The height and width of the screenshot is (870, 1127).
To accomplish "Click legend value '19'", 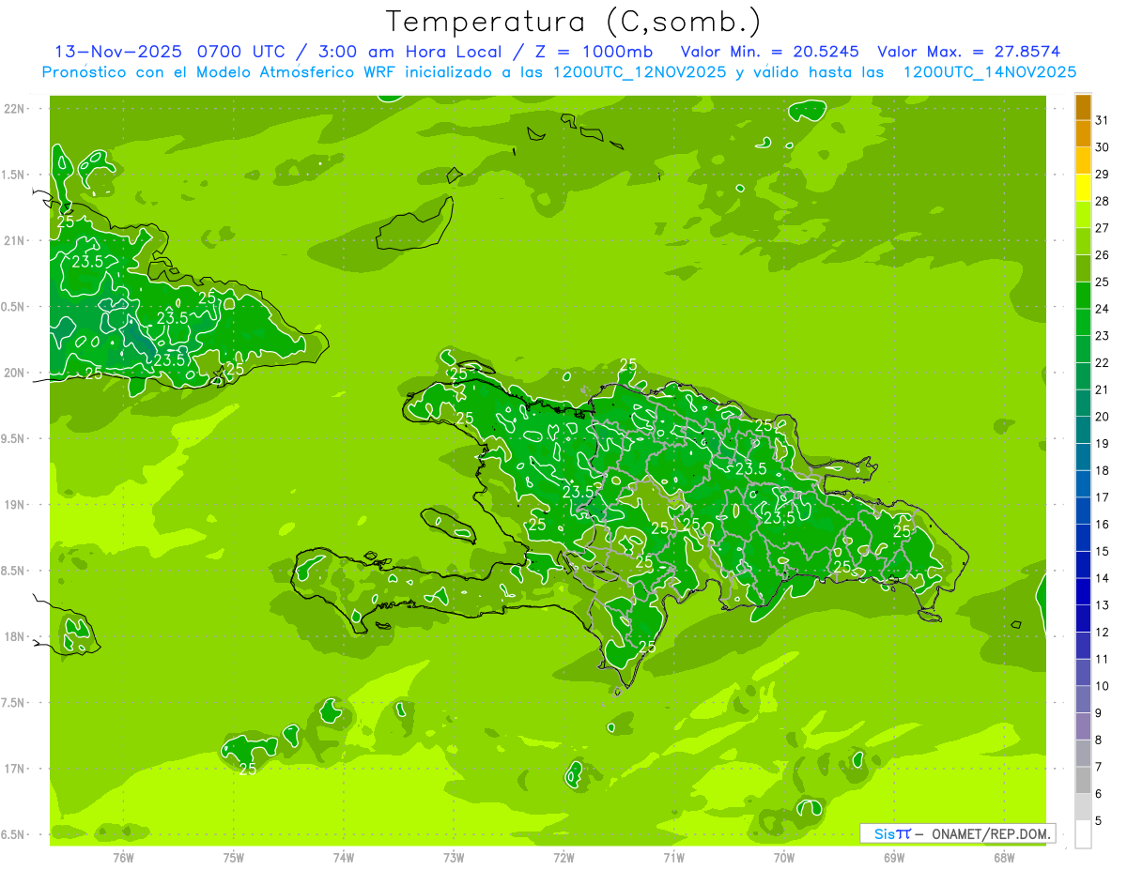I will tap(1103, 444).
